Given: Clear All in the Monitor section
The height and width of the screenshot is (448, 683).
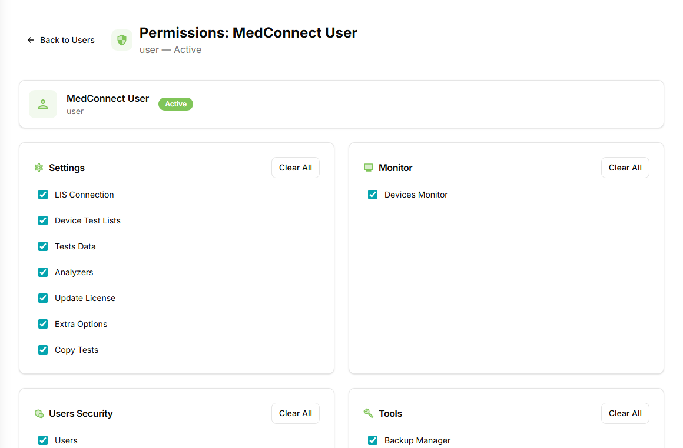Looking at the screenshot, I should click(x=625, y=168).
